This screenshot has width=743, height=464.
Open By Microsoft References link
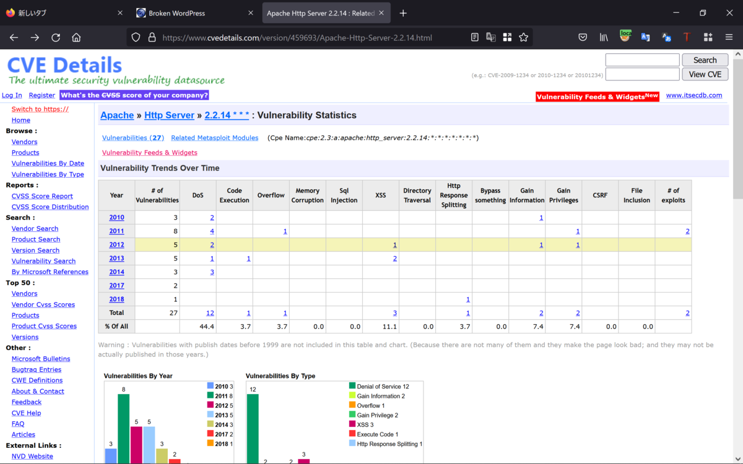50,272
